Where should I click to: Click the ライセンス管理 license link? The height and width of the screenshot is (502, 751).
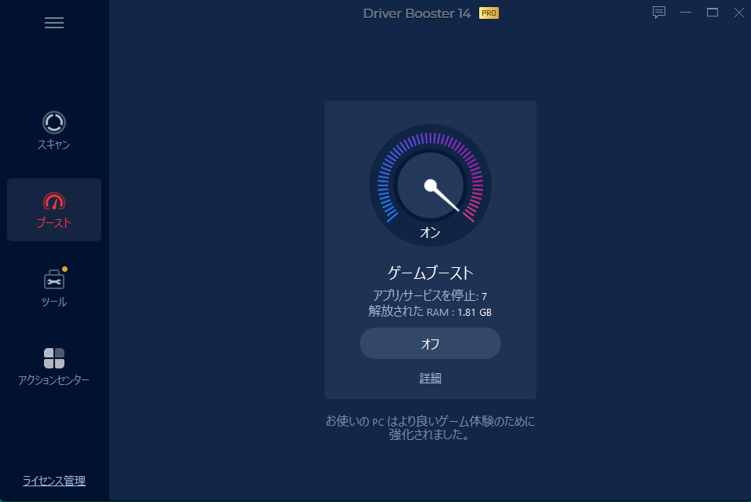click(54, 481)
